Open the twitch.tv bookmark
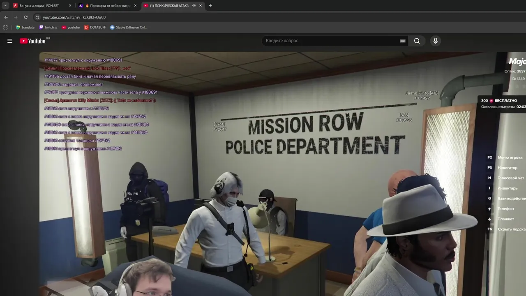Screen dimensions: 526x296 (x=48, y=28)
